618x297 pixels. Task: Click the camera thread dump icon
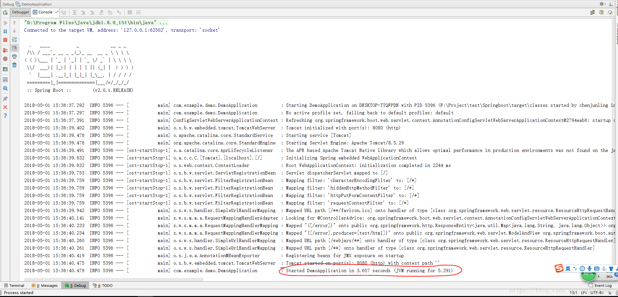pyautogui.click(x=5, y=69)
